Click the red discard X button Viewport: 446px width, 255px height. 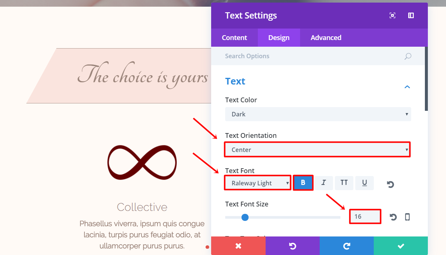tap(238, 246)
